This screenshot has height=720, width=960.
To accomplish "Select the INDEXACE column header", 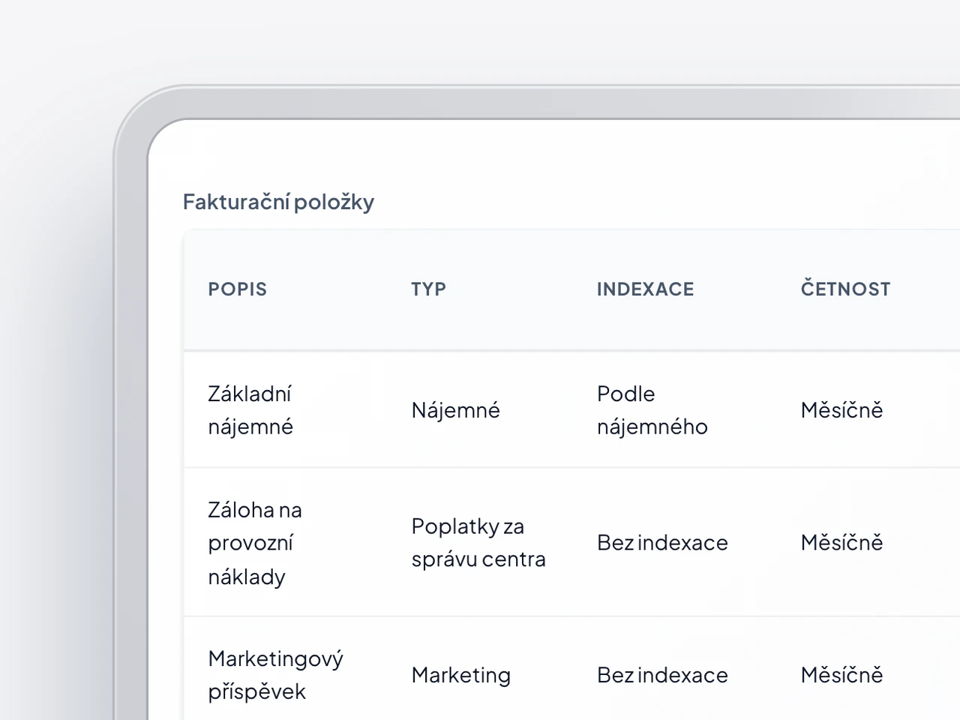I will [x=645, y=289].
